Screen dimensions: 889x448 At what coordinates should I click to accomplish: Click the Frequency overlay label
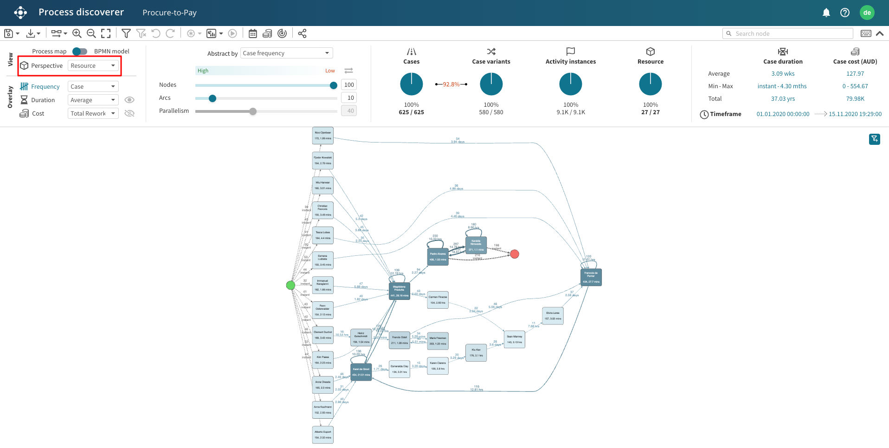[45, 87]
